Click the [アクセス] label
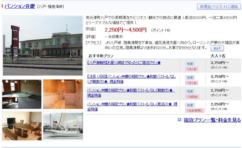242x148 pixels. [x=94, y=43]
